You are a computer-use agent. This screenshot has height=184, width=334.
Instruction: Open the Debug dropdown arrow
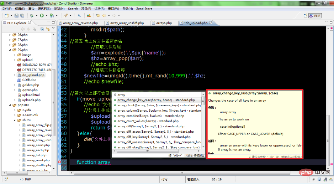tap(37, 16)
